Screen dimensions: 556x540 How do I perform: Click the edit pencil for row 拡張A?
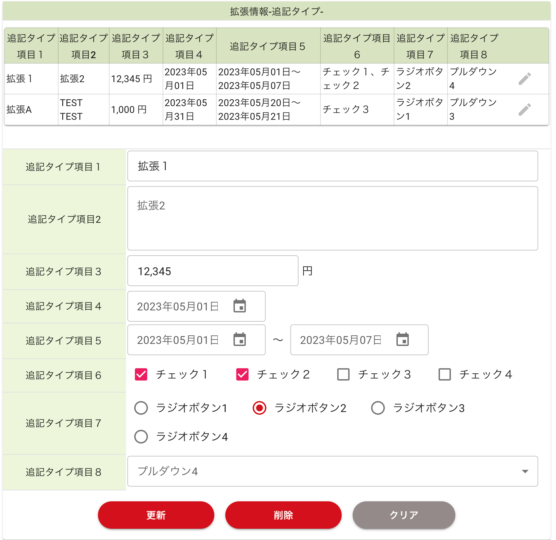tap(524, 110)
